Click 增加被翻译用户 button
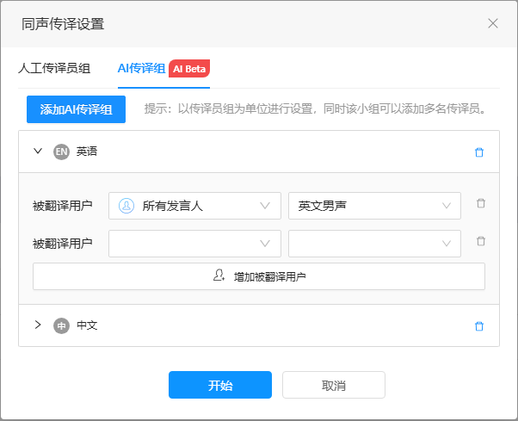Viewport: 518px width, 421px height. 259,276
